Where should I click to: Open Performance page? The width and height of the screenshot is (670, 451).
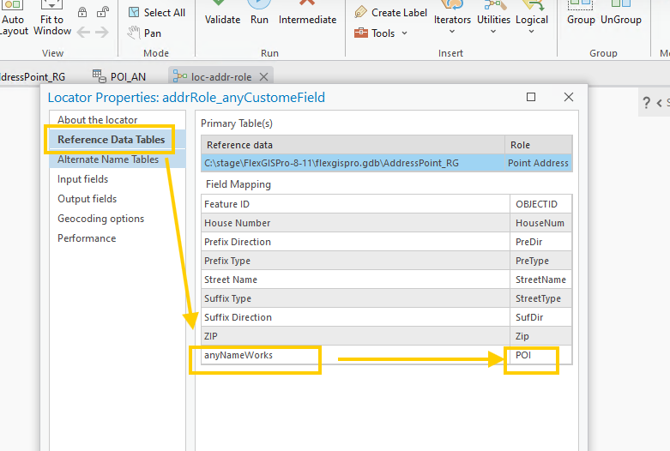(x=87, y=238)
